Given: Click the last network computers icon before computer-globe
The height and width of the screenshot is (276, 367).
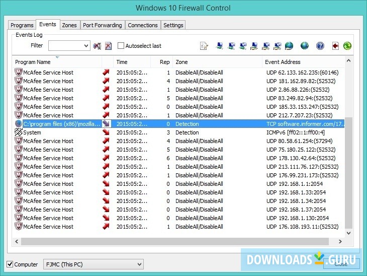Looking at the screenshot, I should click(278, 46).
